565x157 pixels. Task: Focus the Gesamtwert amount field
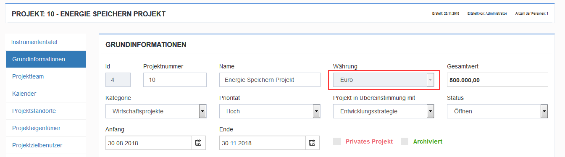click(497, 80)
